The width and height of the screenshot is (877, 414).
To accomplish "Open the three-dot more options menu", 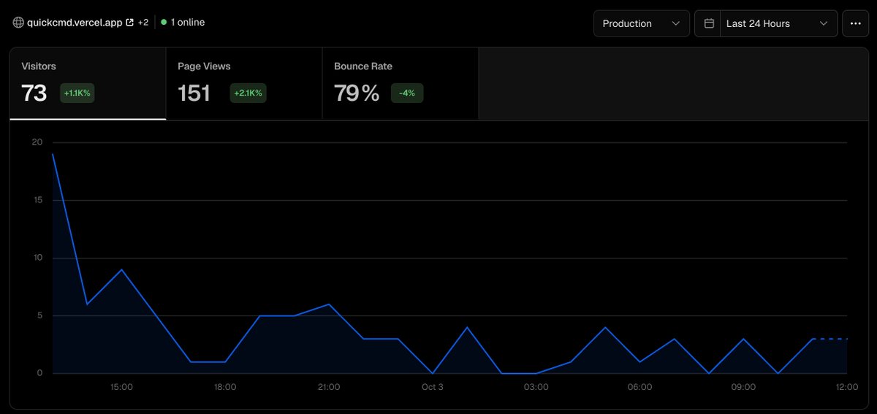I will pos(856,23).
